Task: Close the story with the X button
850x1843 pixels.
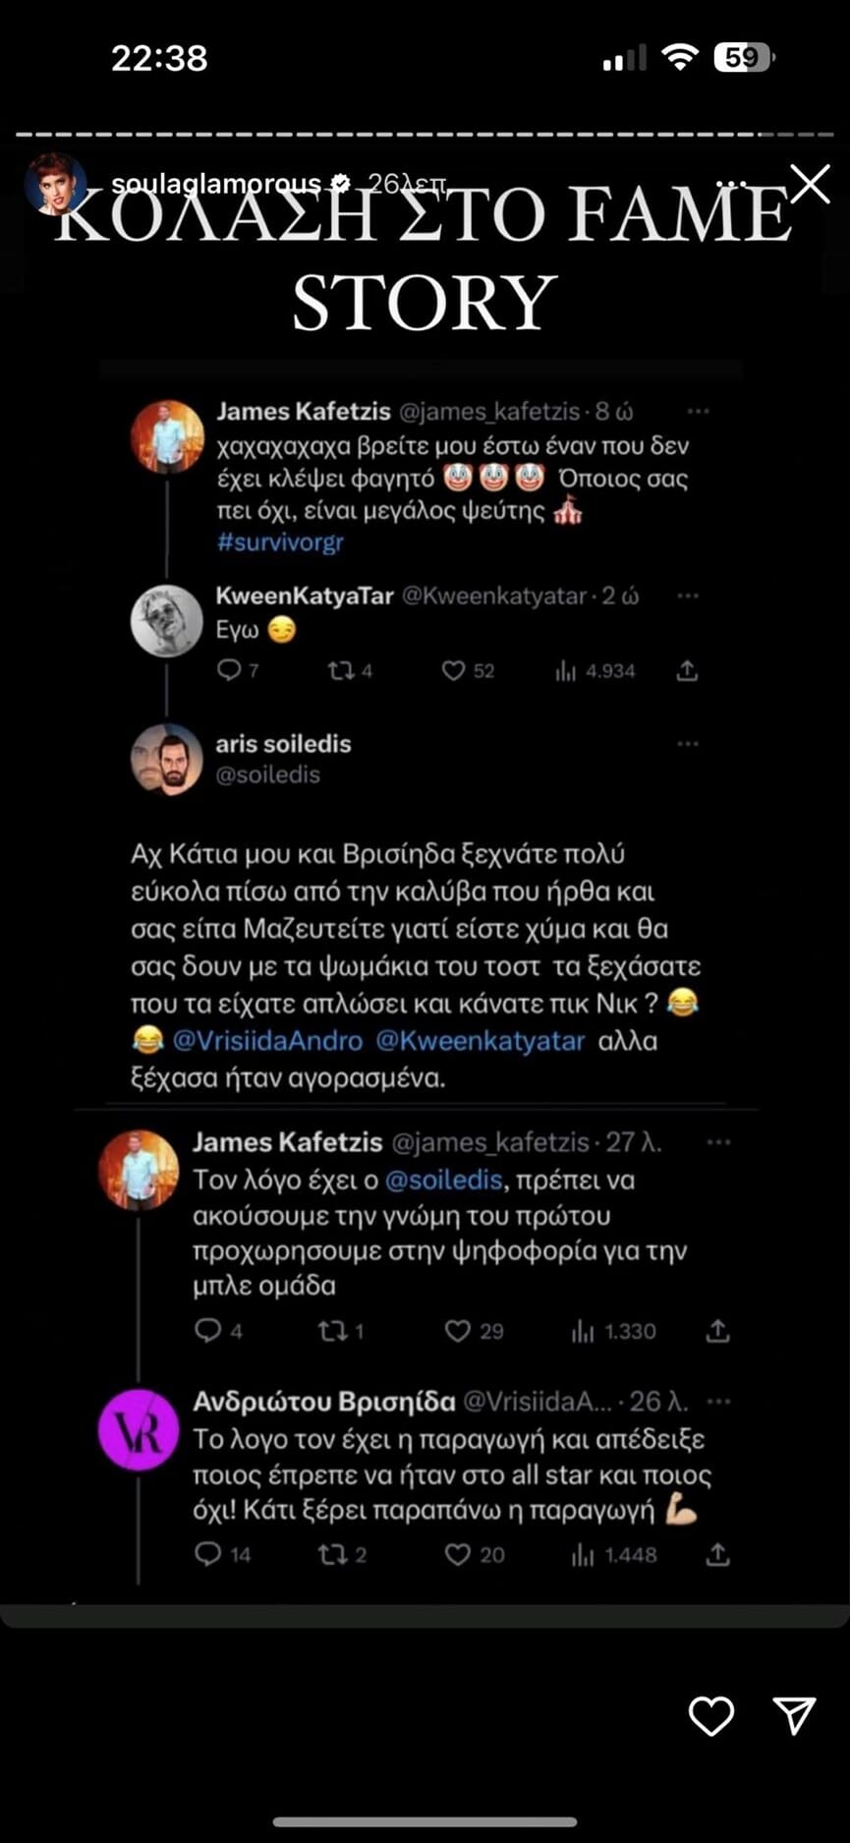Action: click(810, 184)
